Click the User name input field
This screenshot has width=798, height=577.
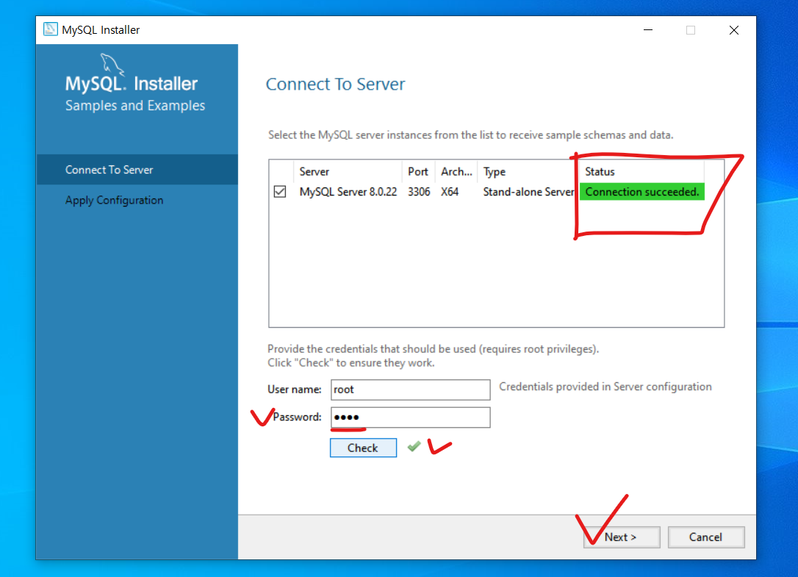coord(410,390)
